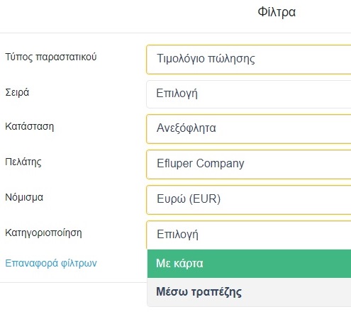The width and height of the screenshot is (351, 319).
Task: Open the Πελάτης dropdown field
Action: click(249, 164)
